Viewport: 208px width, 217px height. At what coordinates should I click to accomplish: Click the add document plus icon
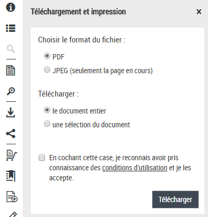click(x=12, y=196)
